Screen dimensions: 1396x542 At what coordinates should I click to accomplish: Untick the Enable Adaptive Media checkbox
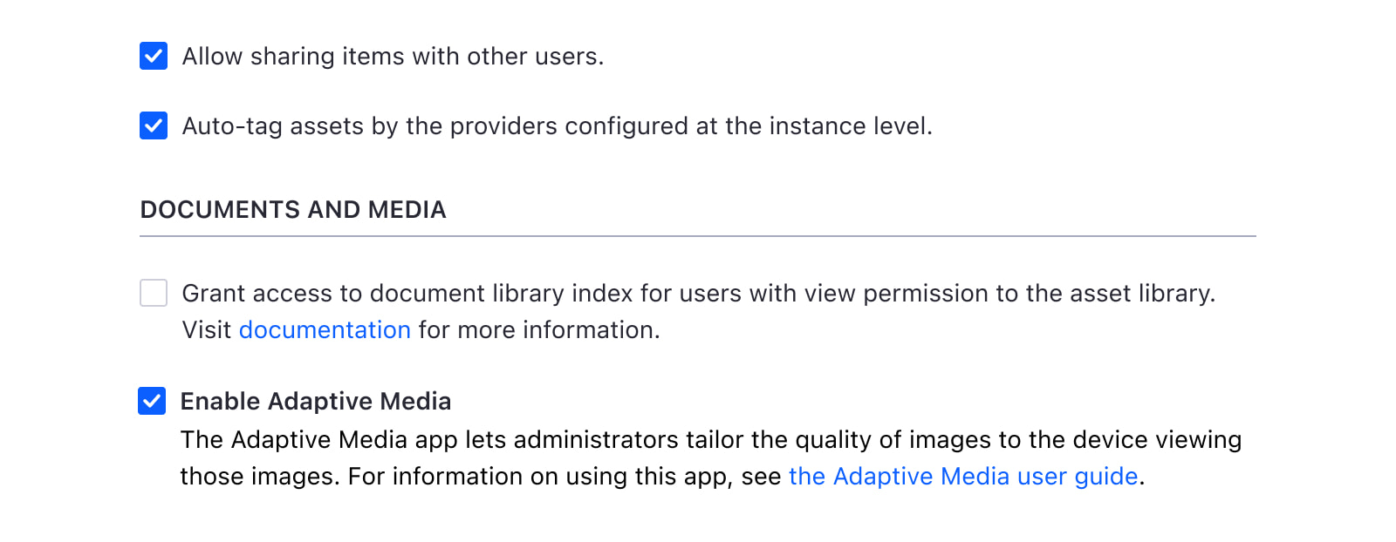[152, 401]
